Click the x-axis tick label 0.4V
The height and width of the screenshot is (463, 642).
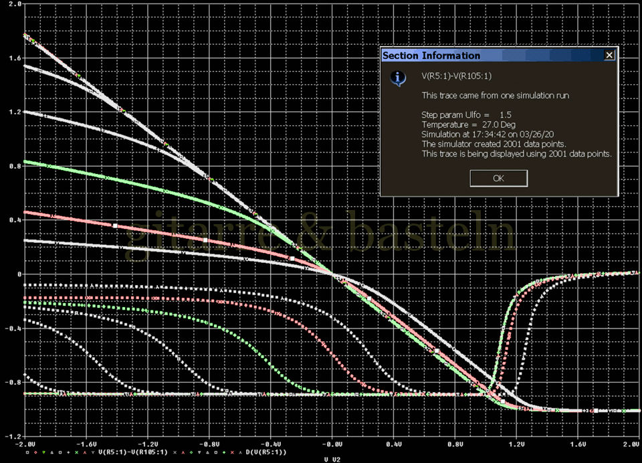tap(393, 444)
